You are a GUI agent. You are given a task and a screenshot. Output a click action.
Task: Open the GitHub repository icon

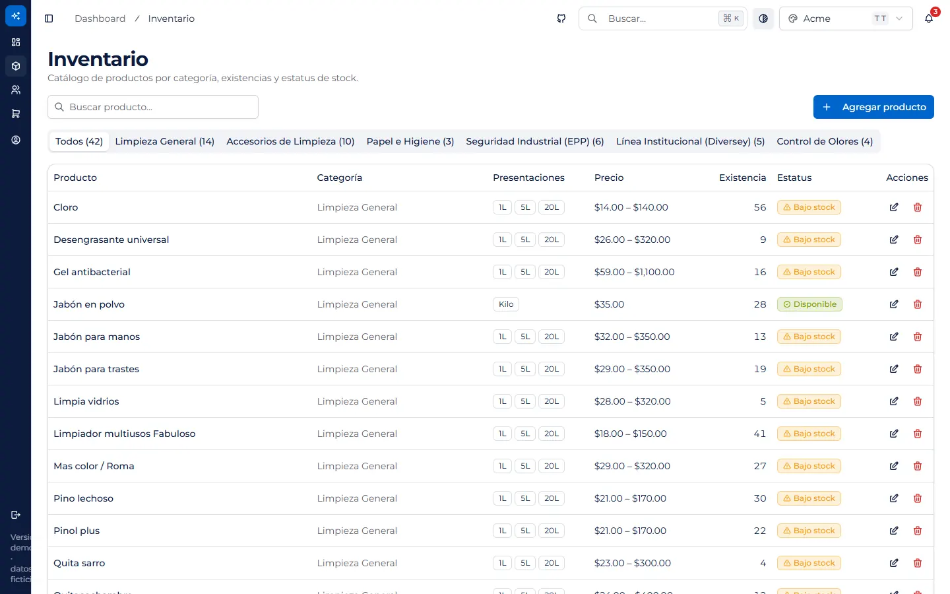[561, 18]
